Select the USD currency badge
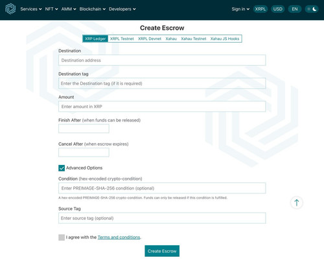This screenshot has width=324, height=262. coord(277,9)
